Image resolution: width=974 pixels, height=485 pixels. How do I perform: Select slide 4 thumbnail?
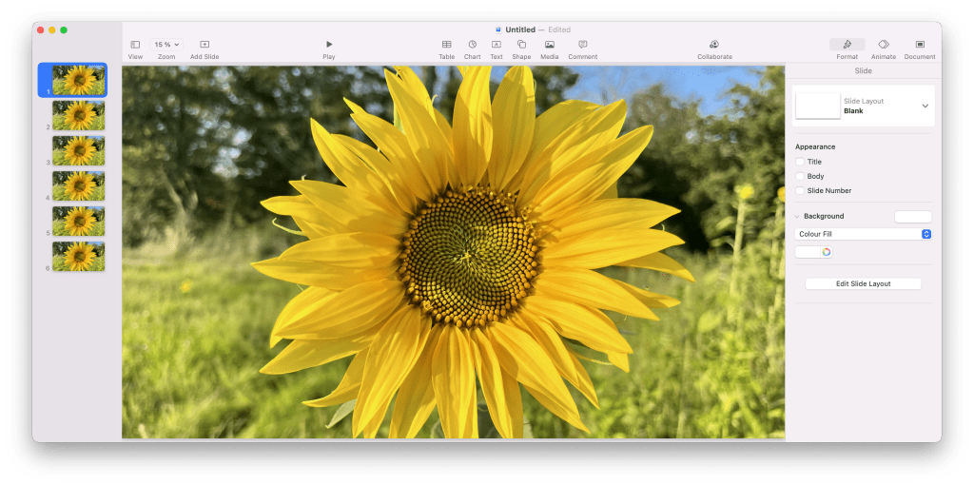point(79,186)
